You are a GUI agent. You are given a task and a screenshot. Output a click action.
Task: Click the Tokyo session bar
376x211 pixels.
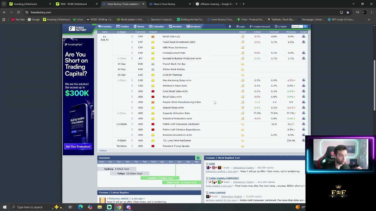tap(130, 173)
